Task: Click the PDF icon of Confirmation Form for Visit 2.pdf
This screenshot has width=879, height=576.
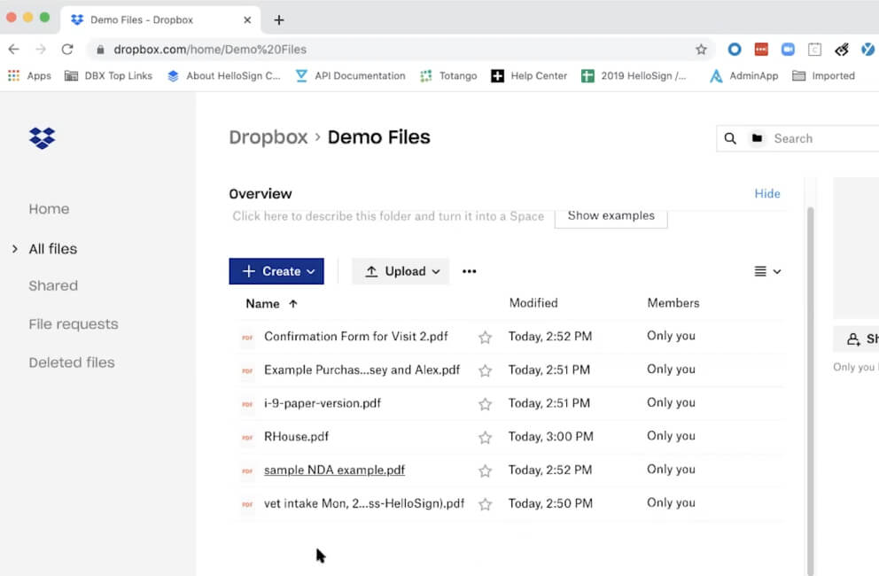Action: point(247,337)
